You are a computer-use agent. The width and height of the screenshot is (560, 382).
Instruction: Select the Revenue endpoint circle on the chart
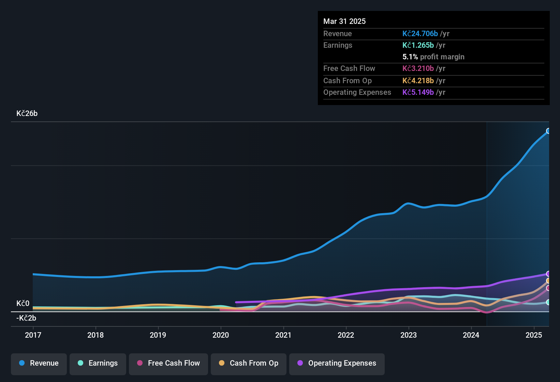point(548,131)
